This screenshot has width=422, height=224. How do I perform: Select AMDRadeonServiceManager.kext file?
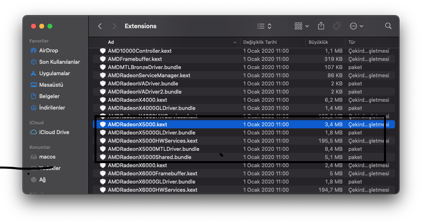[244, 75]
